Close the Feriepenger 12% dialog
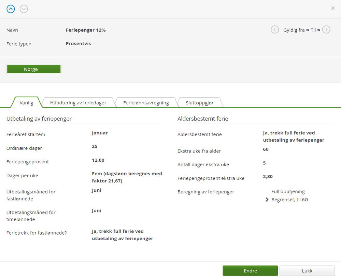341x279 pixels. pos(333,8)
